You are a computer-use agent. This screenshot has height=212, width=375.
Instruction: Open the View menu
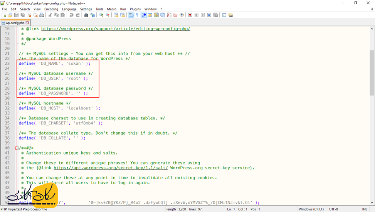(x=37, y=9)
